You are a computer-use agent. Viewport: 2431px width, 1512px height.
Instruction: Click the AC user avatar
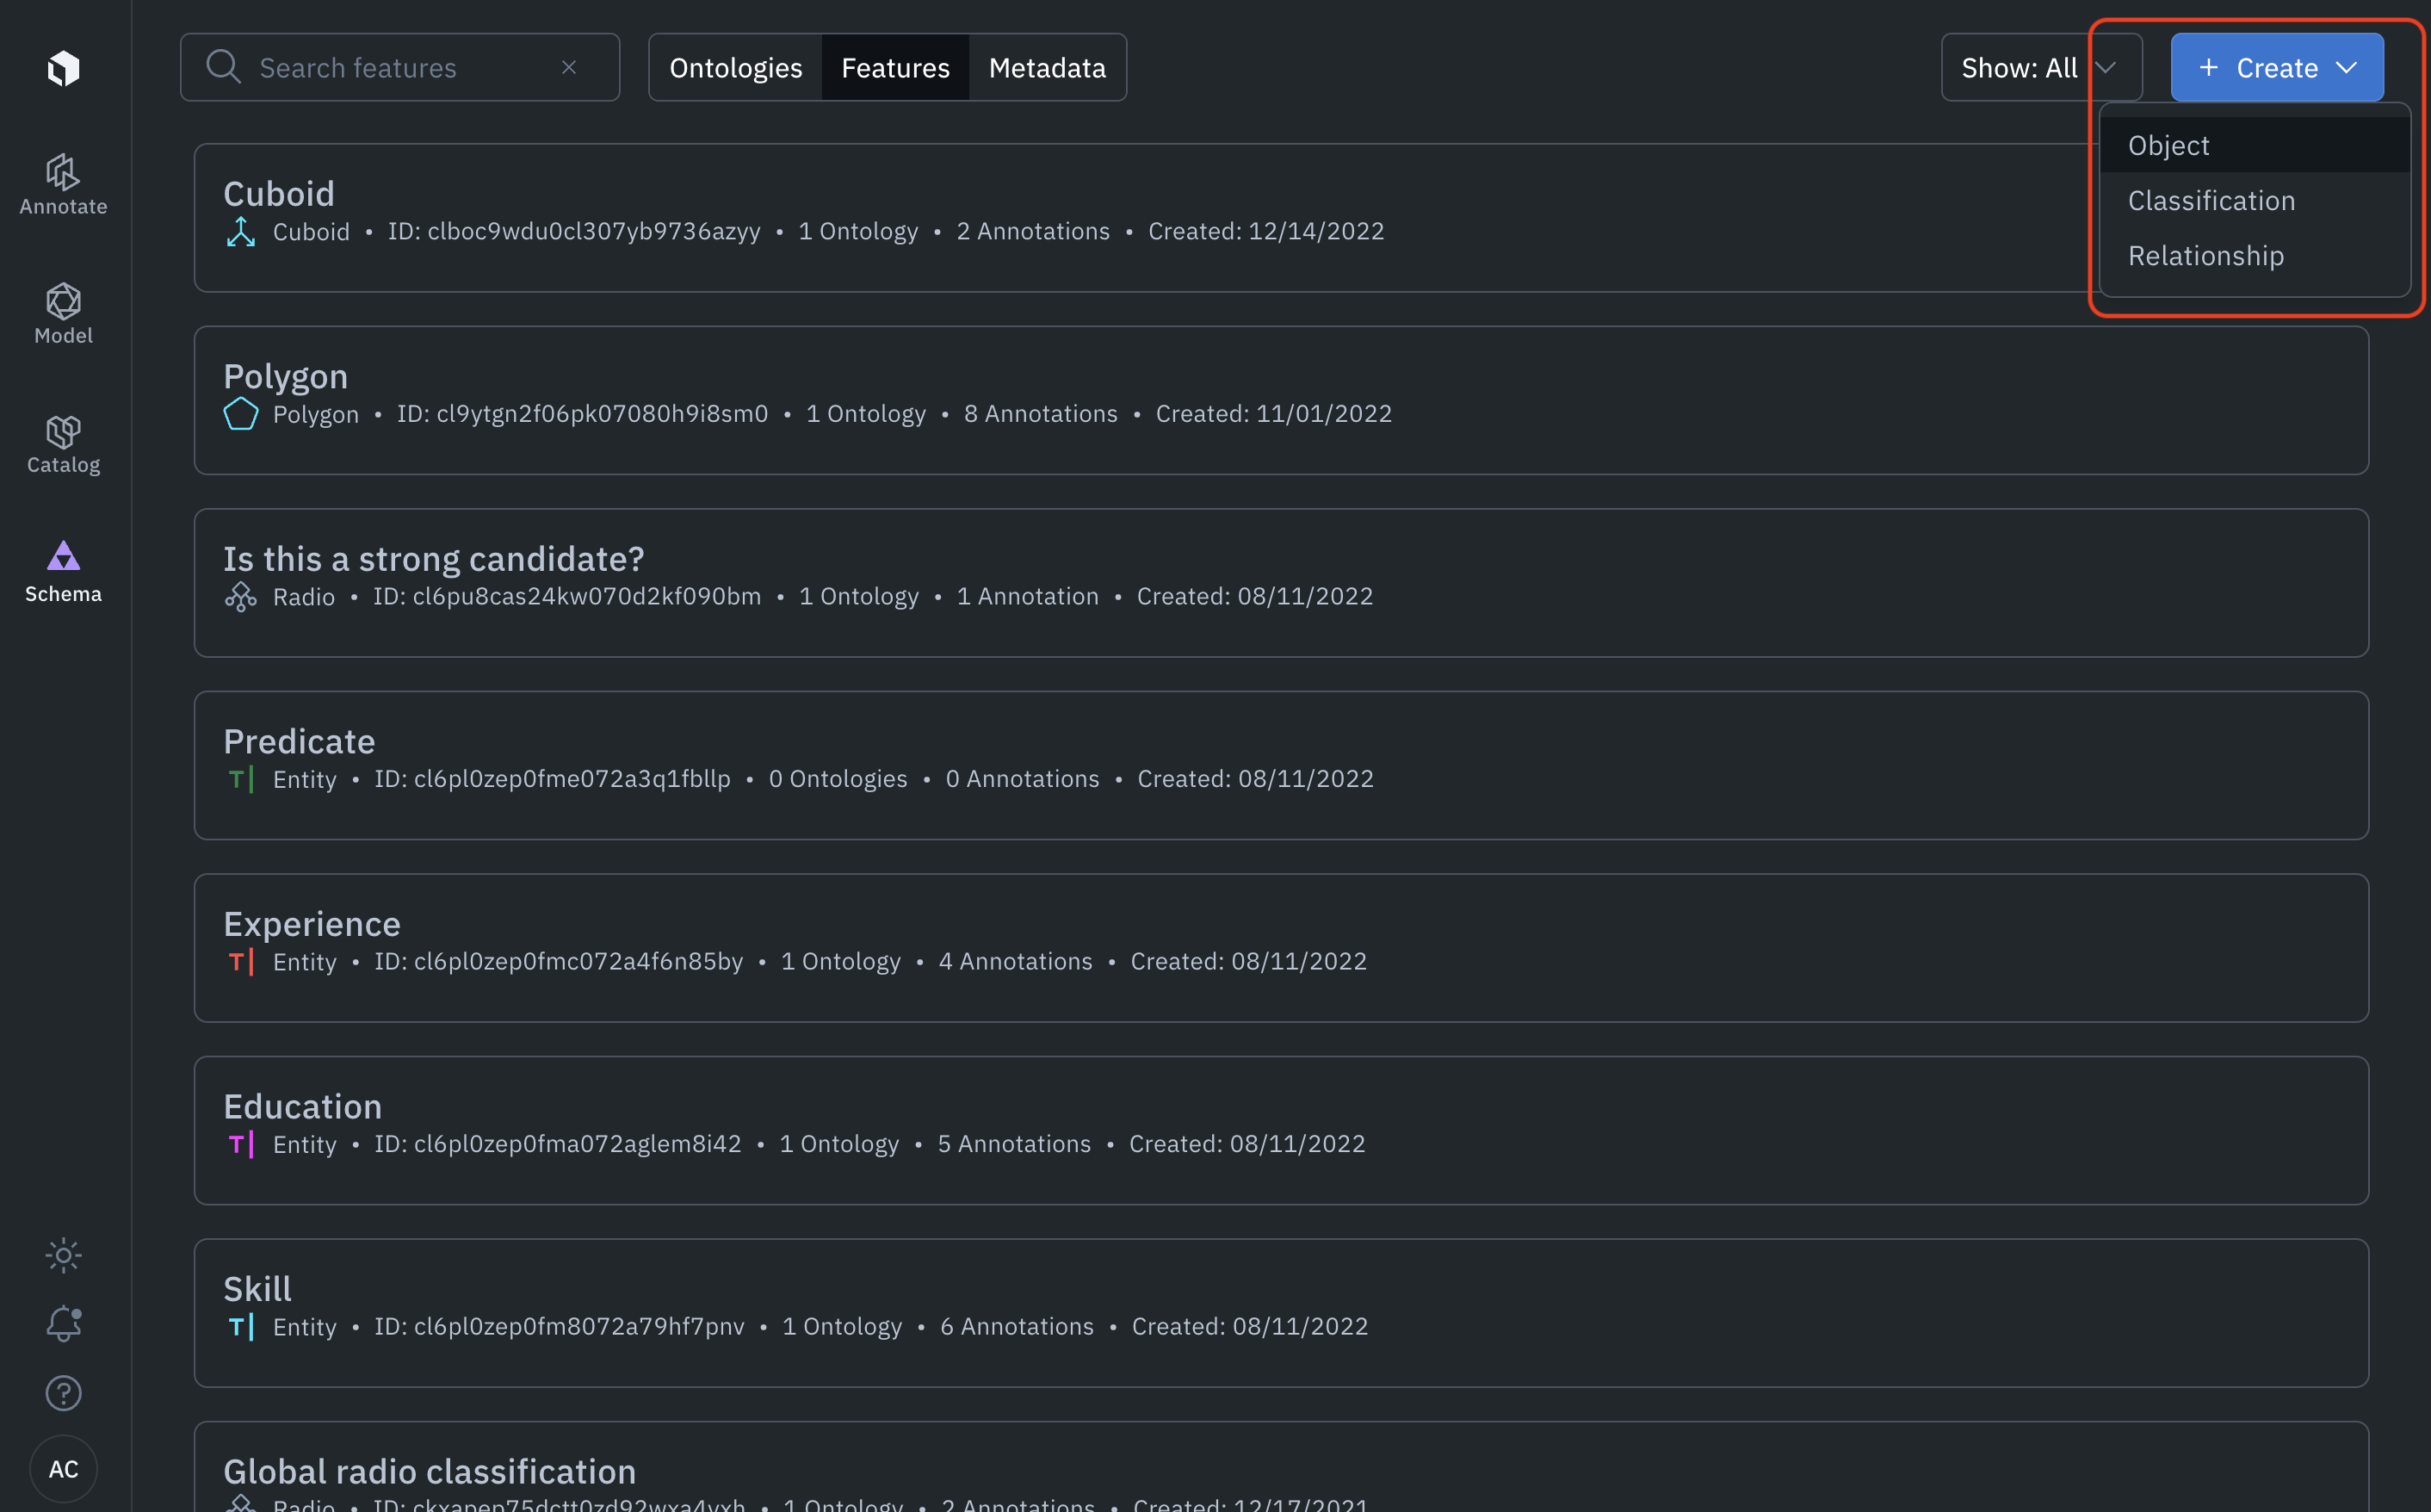pos(63,1468)
